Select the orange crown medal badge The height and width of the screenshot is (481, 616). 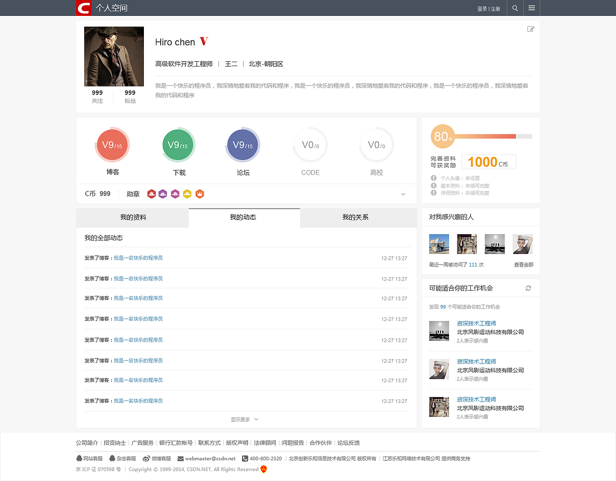click(x=199, y=194)
